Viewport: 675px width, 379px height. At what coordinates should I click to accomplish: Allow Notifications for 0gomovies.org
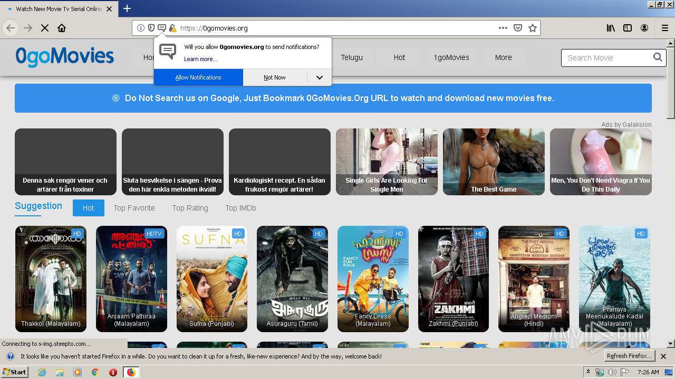198,77
